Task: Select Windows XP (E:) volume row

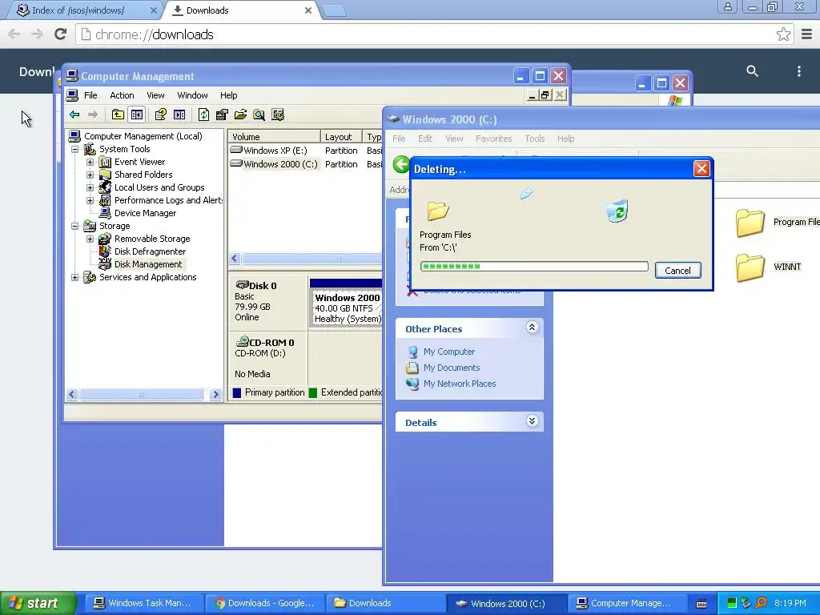Action: 306,151
